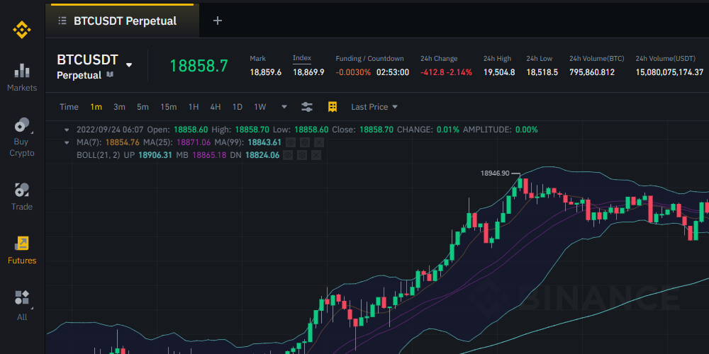Click the Mark price 18,859.6
The height and width of the screenshot is (354, 709).
tap(266, 72)
